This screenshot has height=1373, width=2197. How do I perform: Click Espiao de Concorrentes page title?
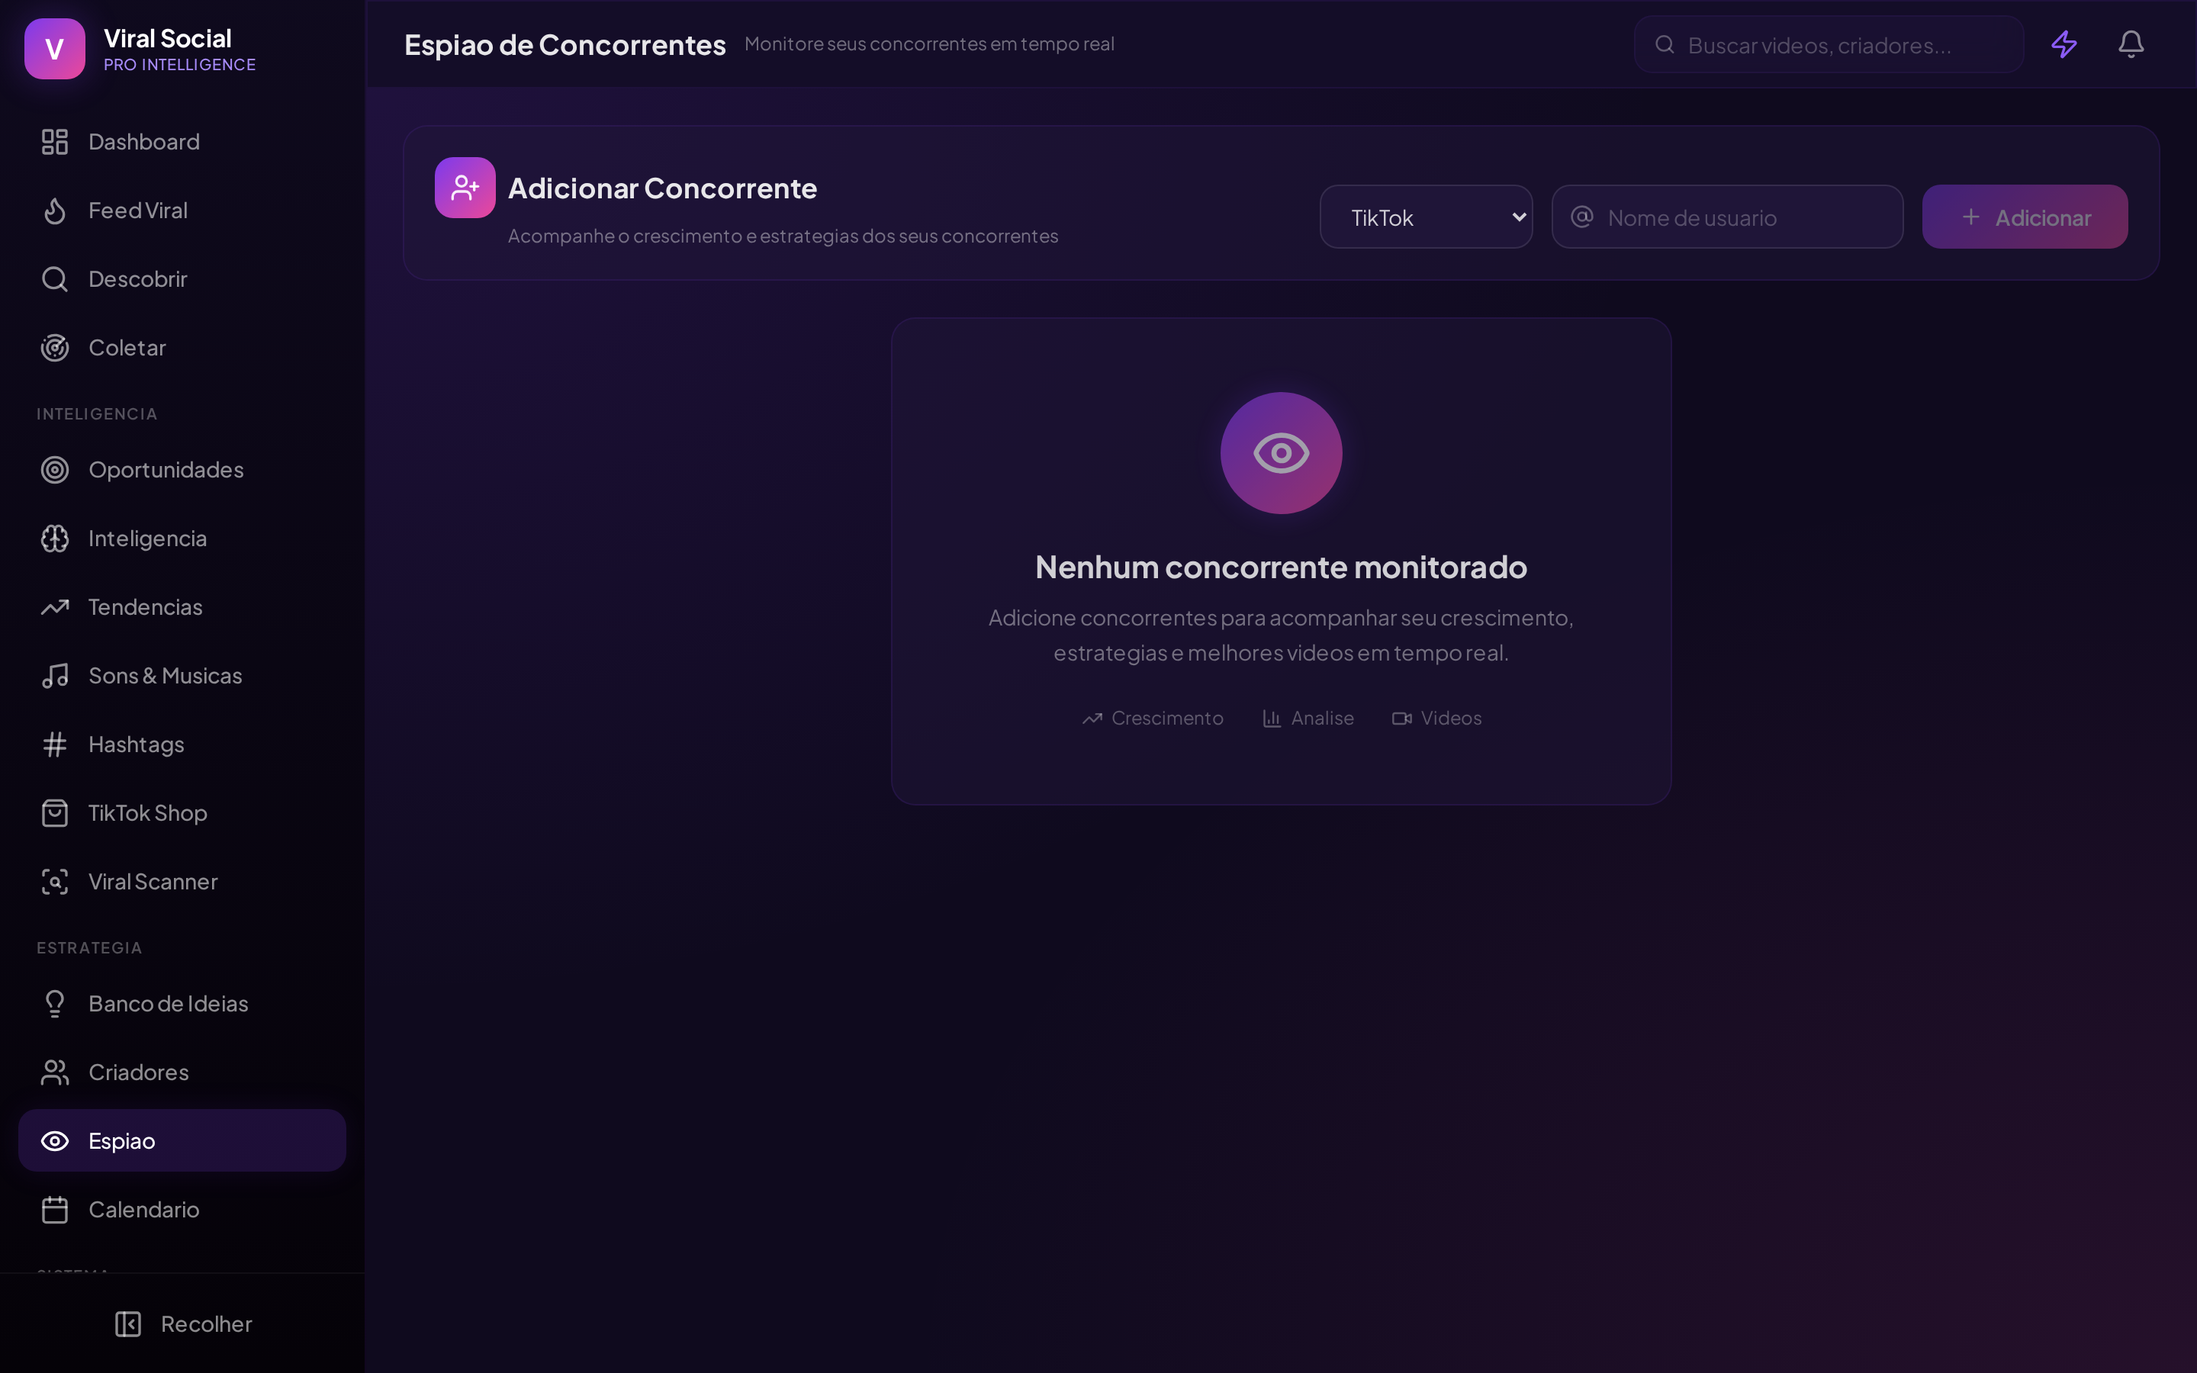pyautogui.click(x=565, y=44)
